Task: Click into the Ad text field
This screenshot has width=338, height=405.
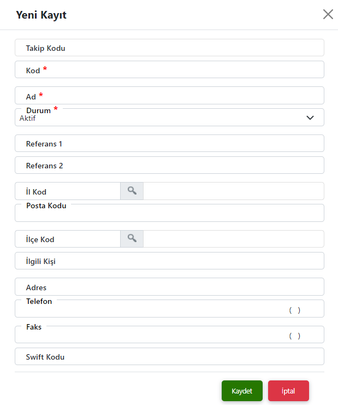Action: point(169,96)
